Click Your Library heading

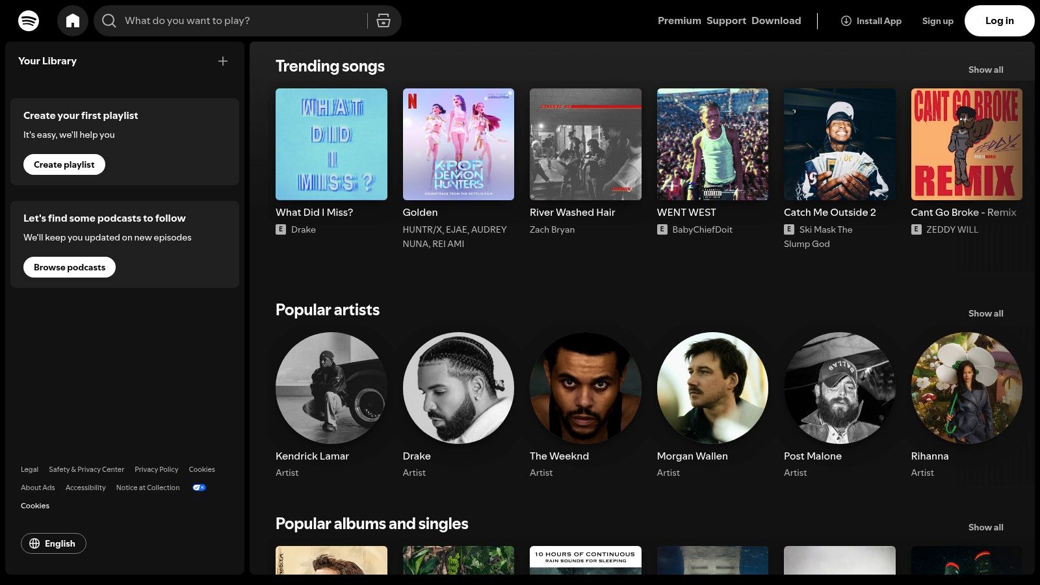click(x=47, y=61)
